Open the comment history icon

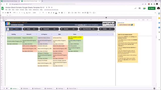click(140, 8)
